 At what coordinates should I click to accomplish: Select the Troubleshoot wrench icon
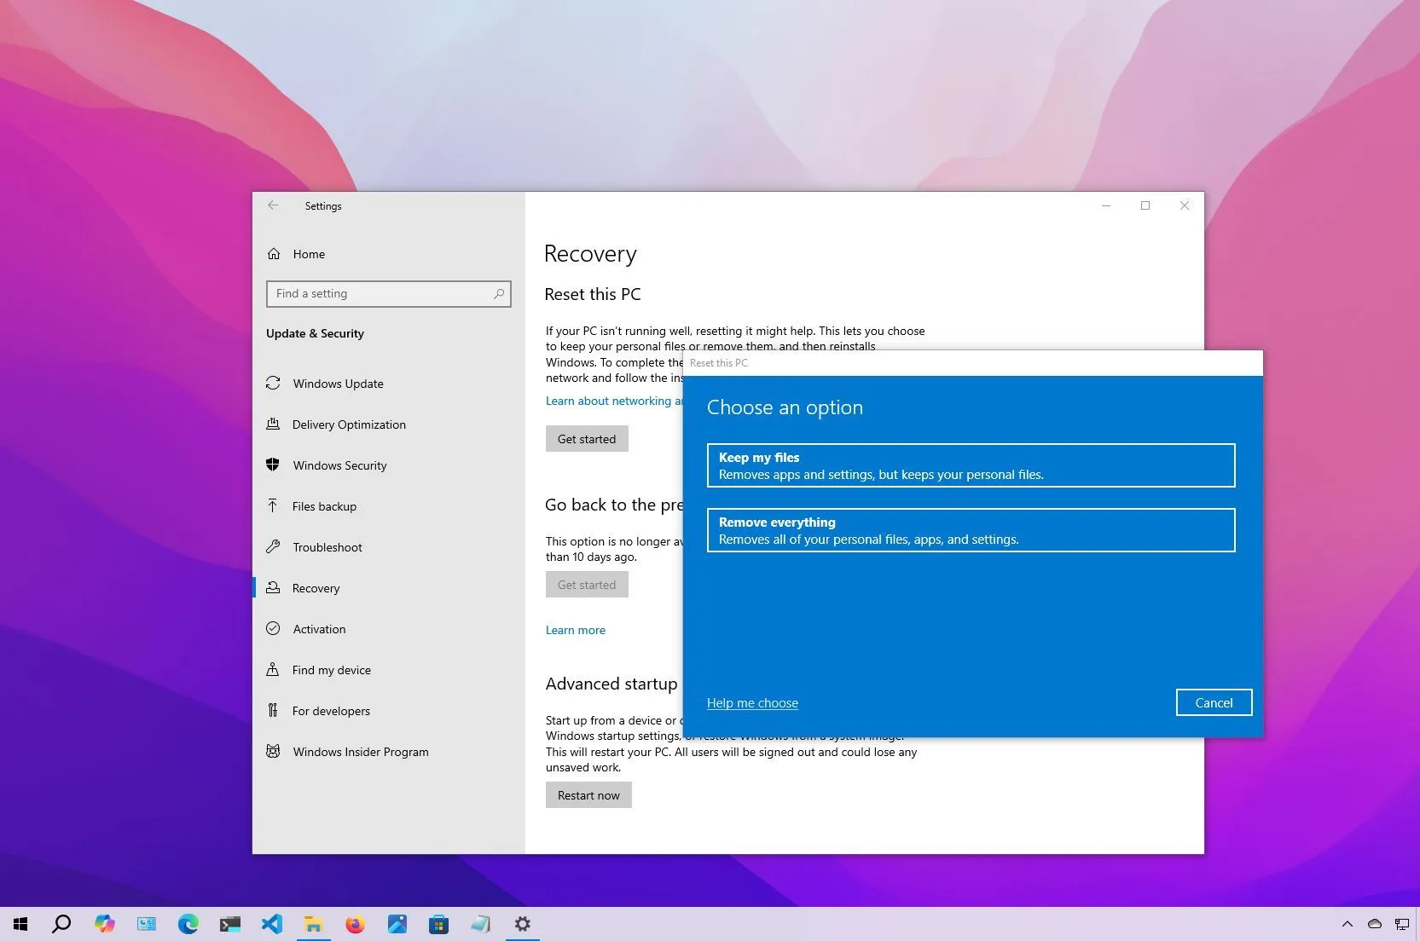(273, 547)
